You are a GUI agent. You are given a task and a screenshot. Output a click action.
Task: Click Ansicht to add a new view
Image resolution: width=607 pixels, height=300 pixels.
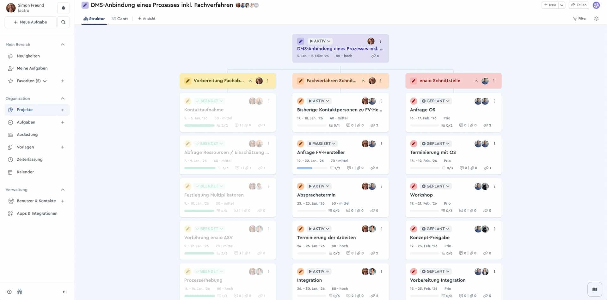(x=146, y=18)
